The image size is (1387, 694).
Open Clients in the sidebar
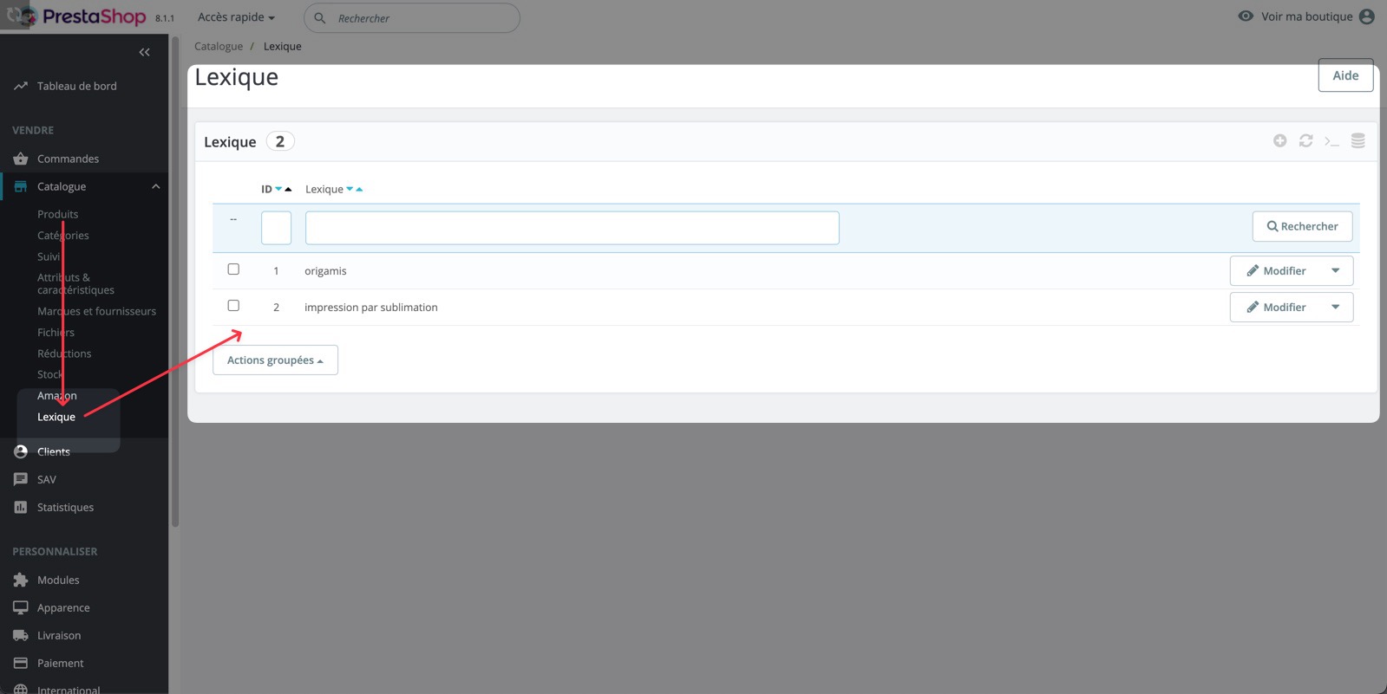tap(53, 451)
